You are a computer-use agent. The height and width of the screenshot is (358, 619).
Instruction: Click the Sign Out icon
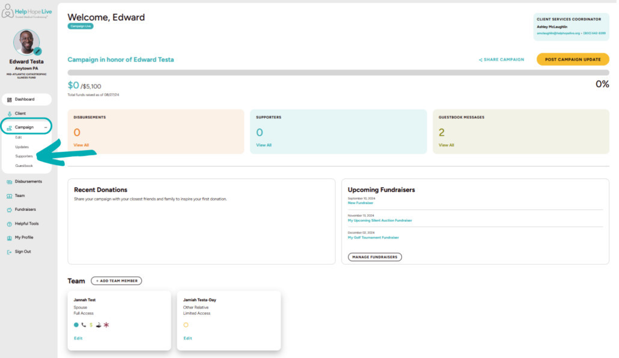[x=9, y=252]
